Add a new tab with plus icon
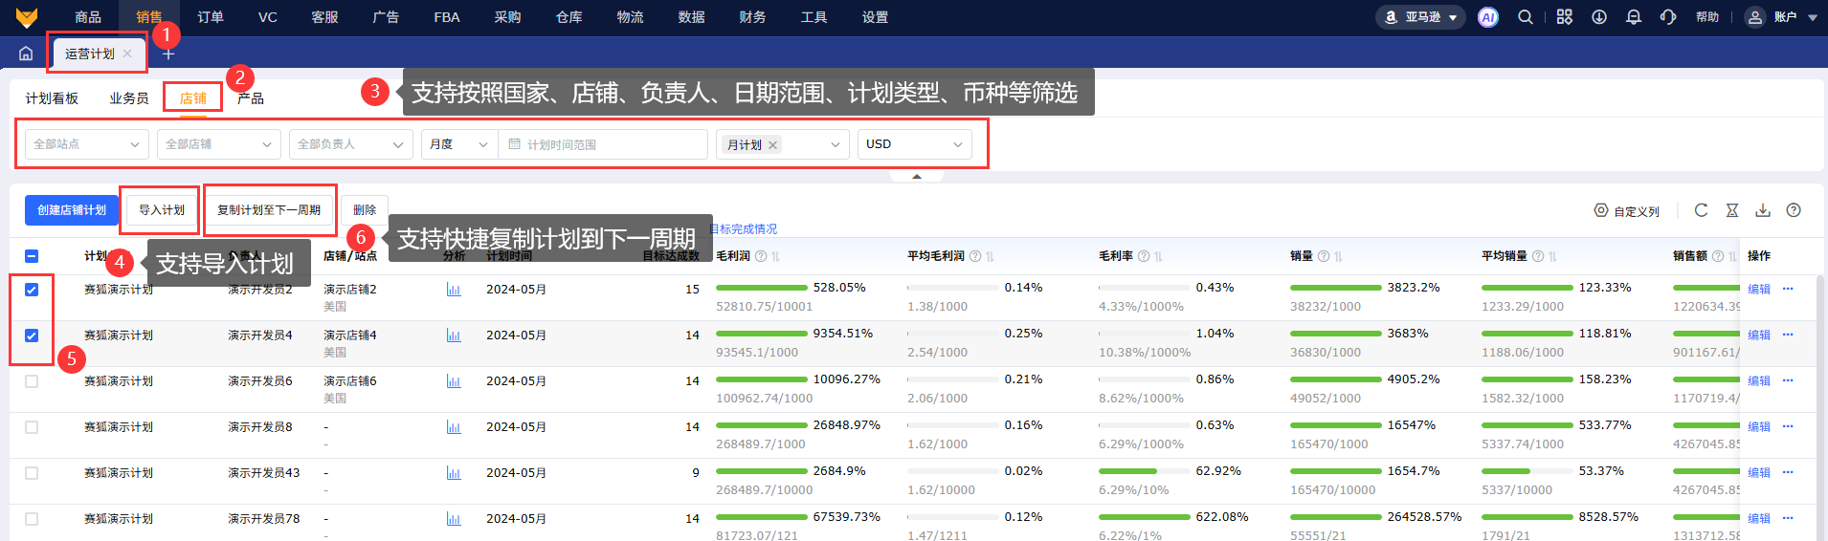 tap(168, 54)
